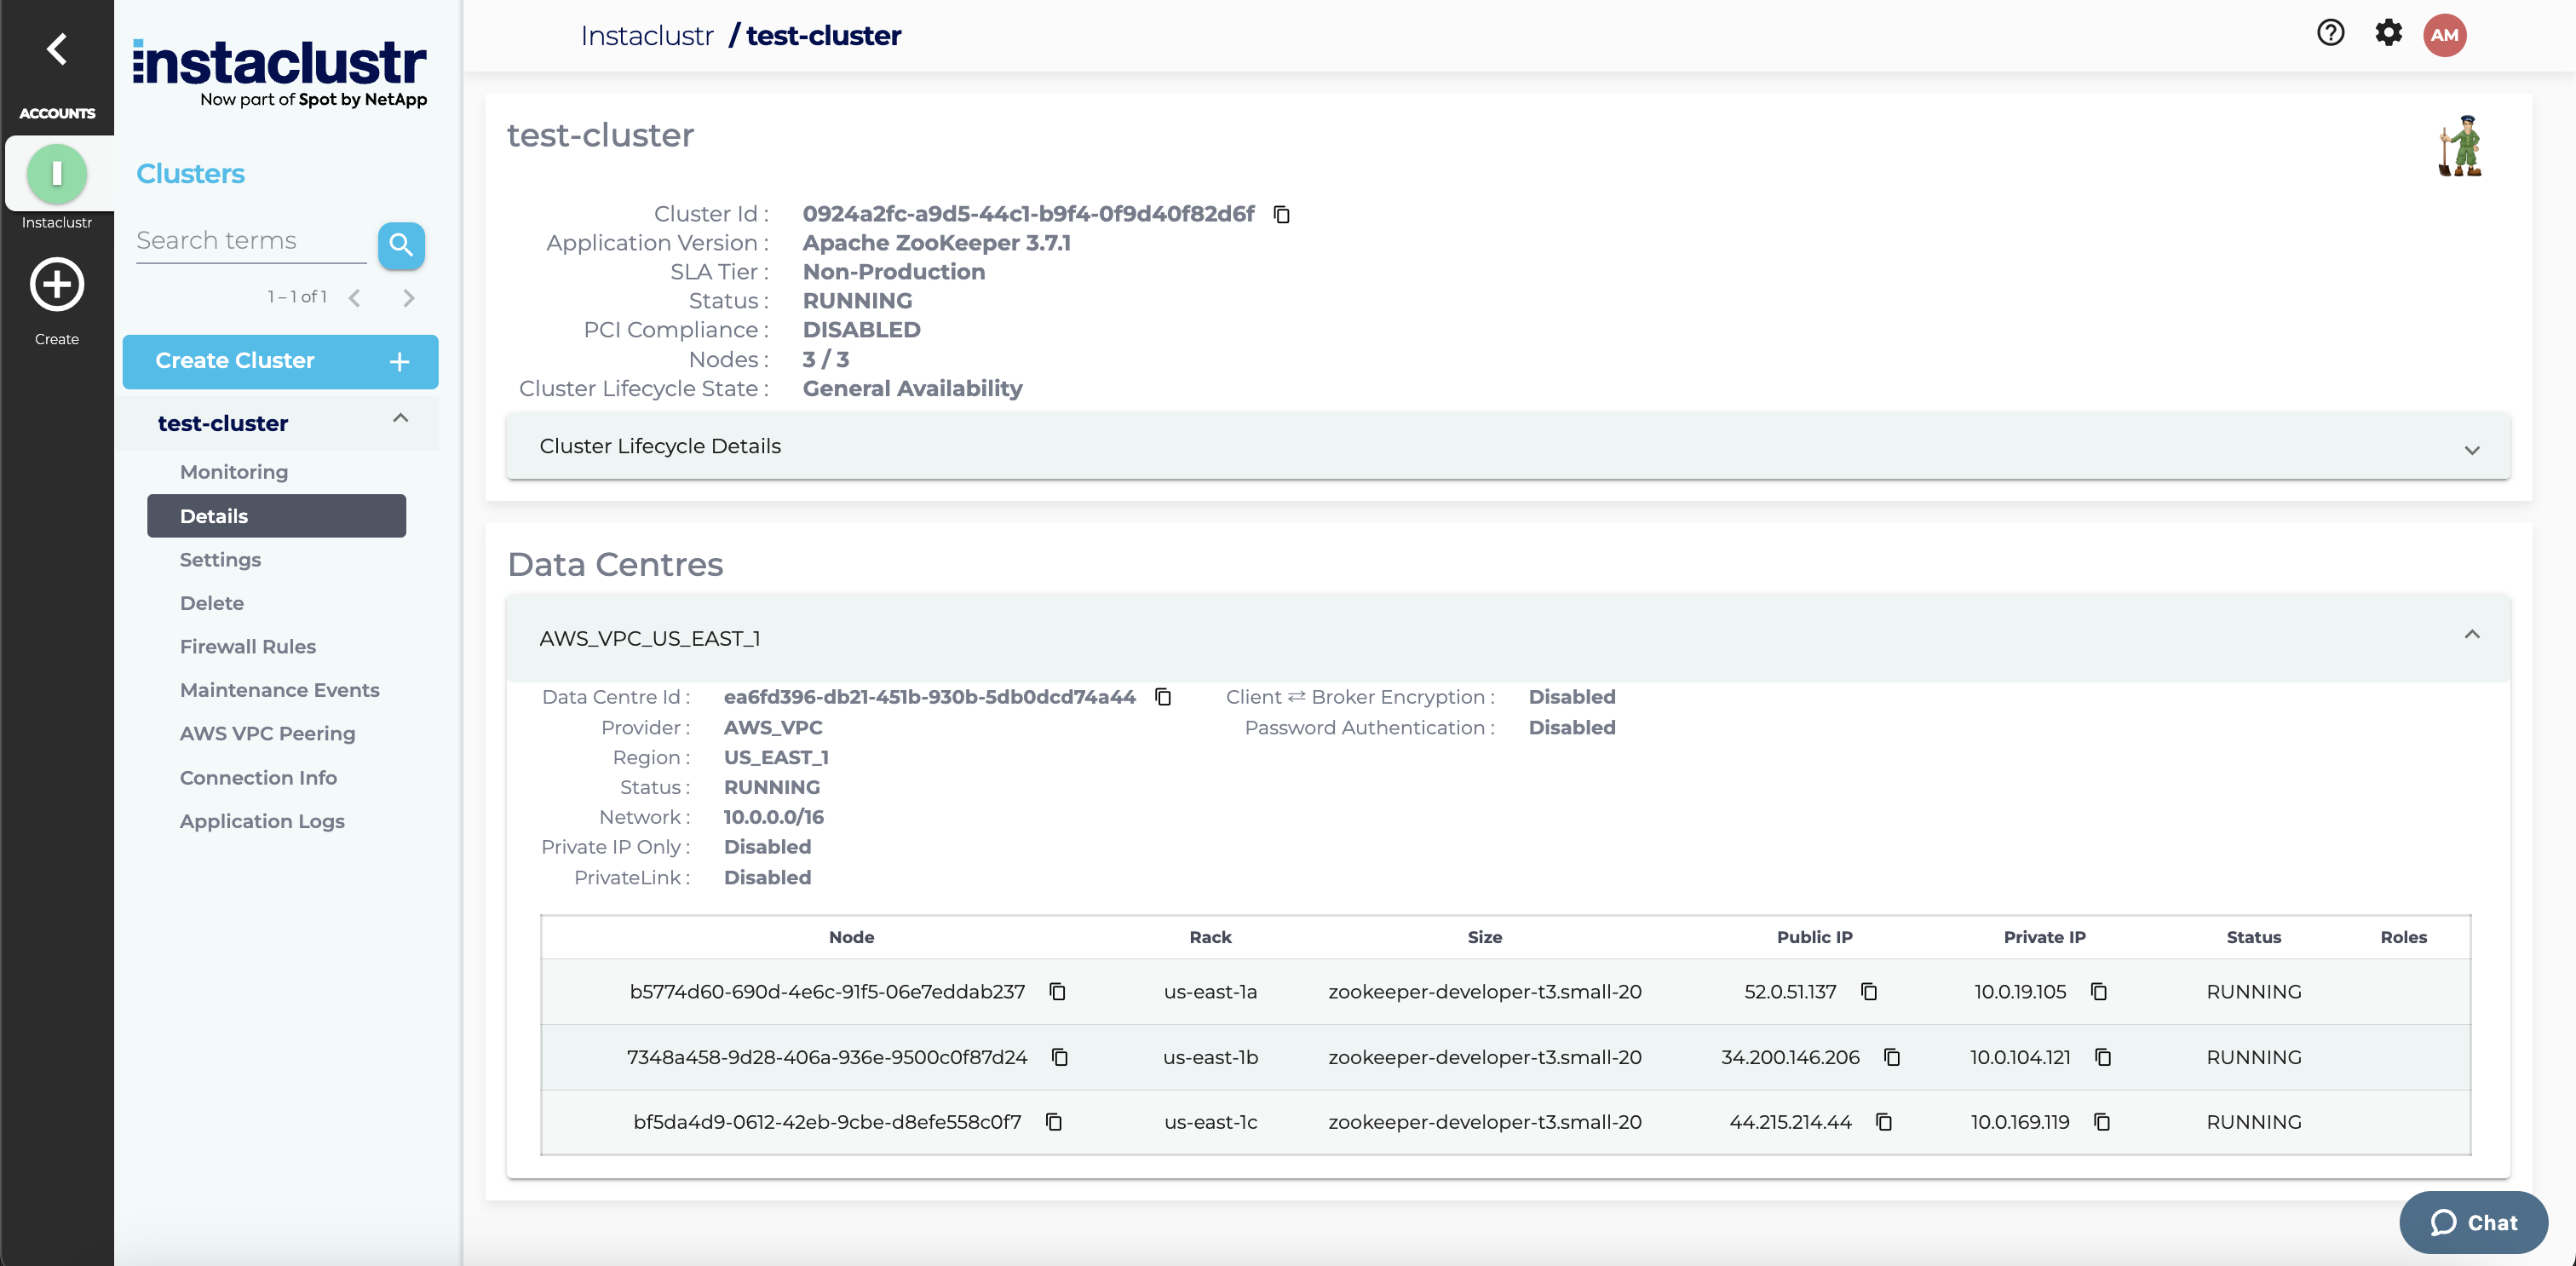Copy node ID starting with bf5da4d9
This screenshot has width=2576, height=1266.
tap(1053, 1122)
